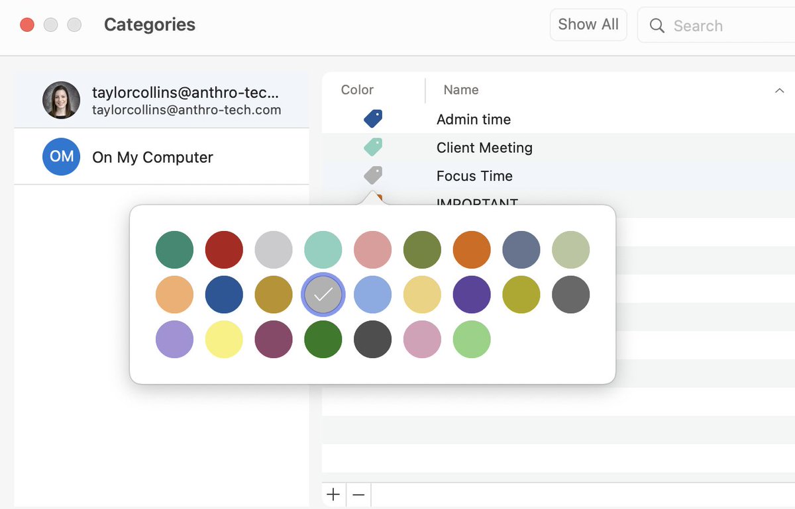This screenshot has width=795, height=509.
Task: Choose the dark gold color swatch
Action: [274, 295]
